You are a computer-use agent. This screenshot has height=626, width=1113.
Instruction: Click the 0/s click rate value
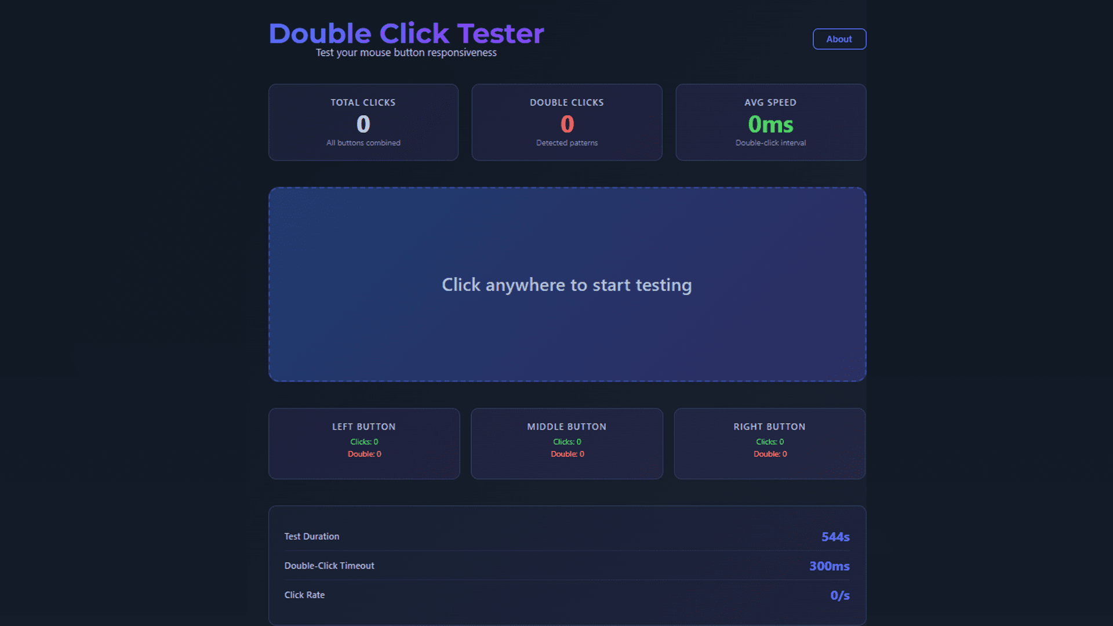tap(840, 595)
